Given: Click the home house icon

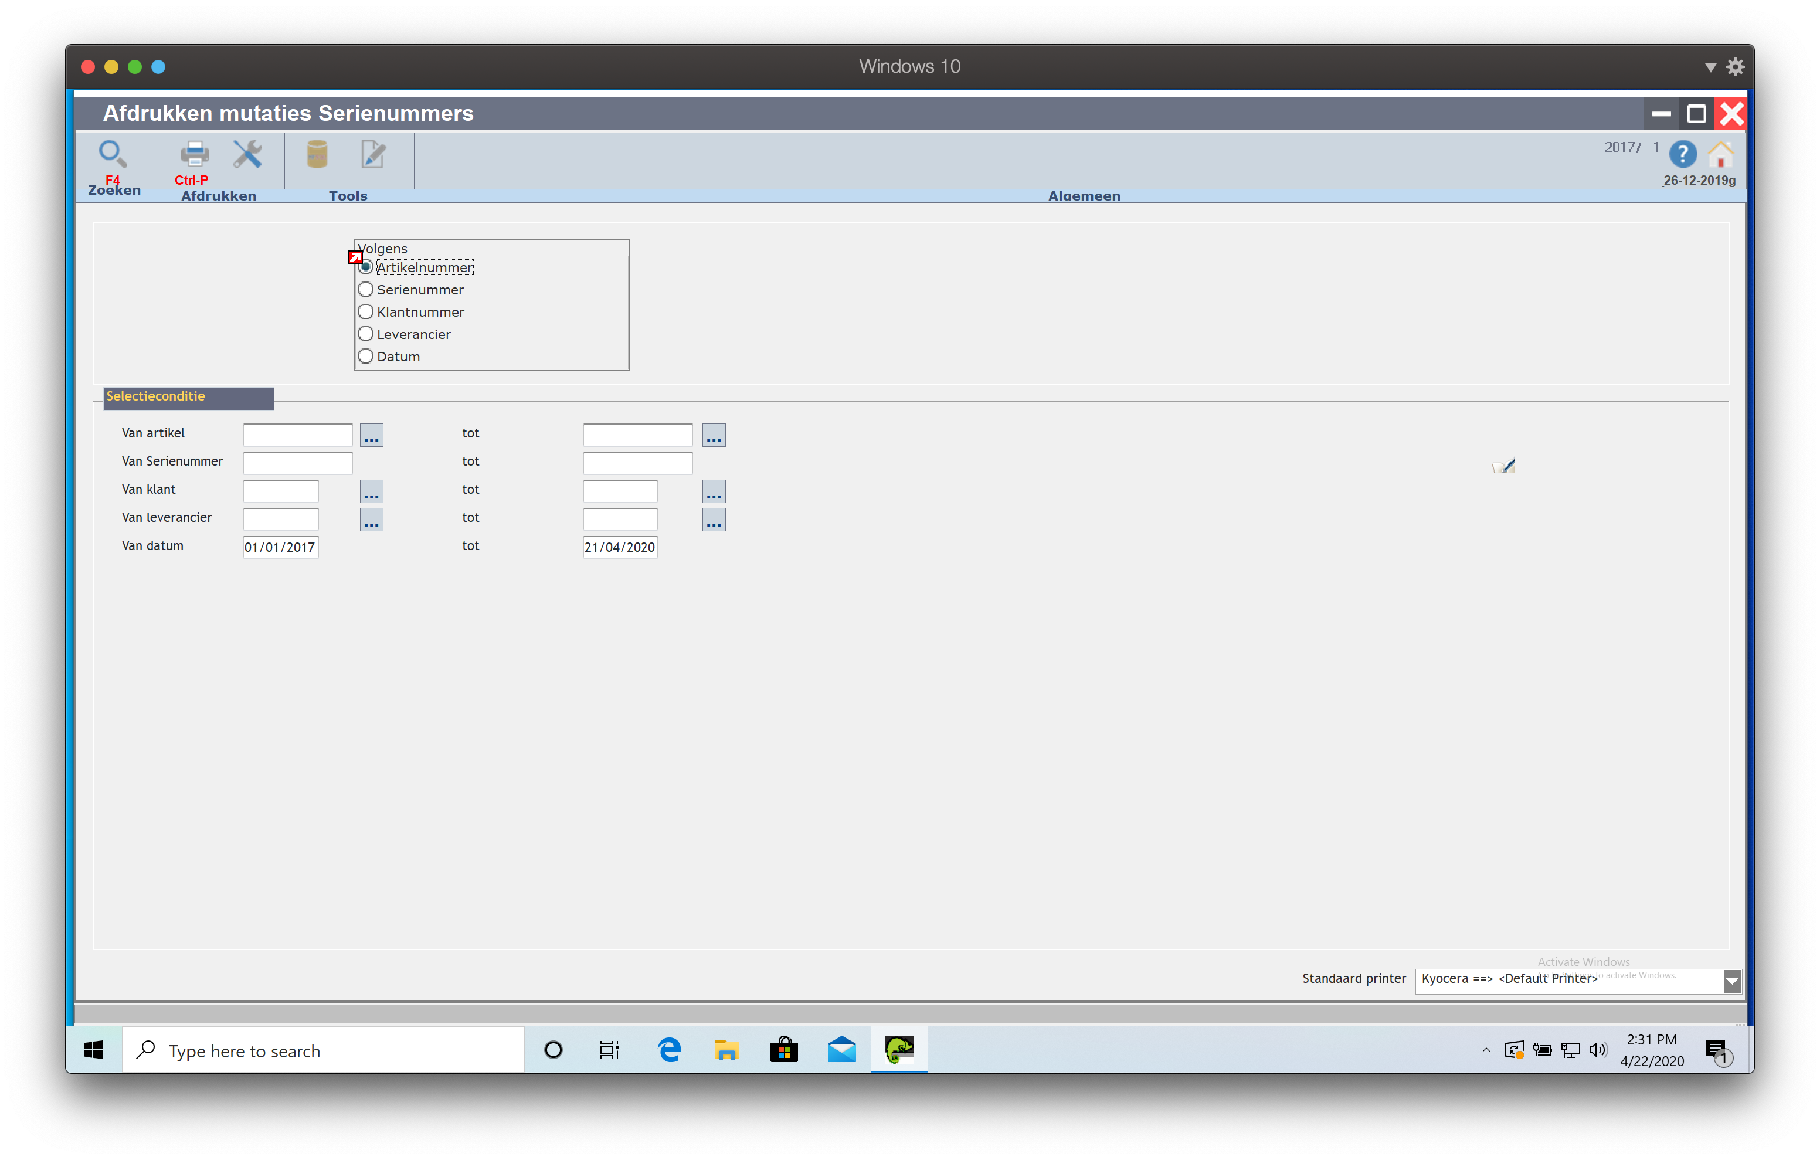Looking at the screenshot, I should point(1720,154).
